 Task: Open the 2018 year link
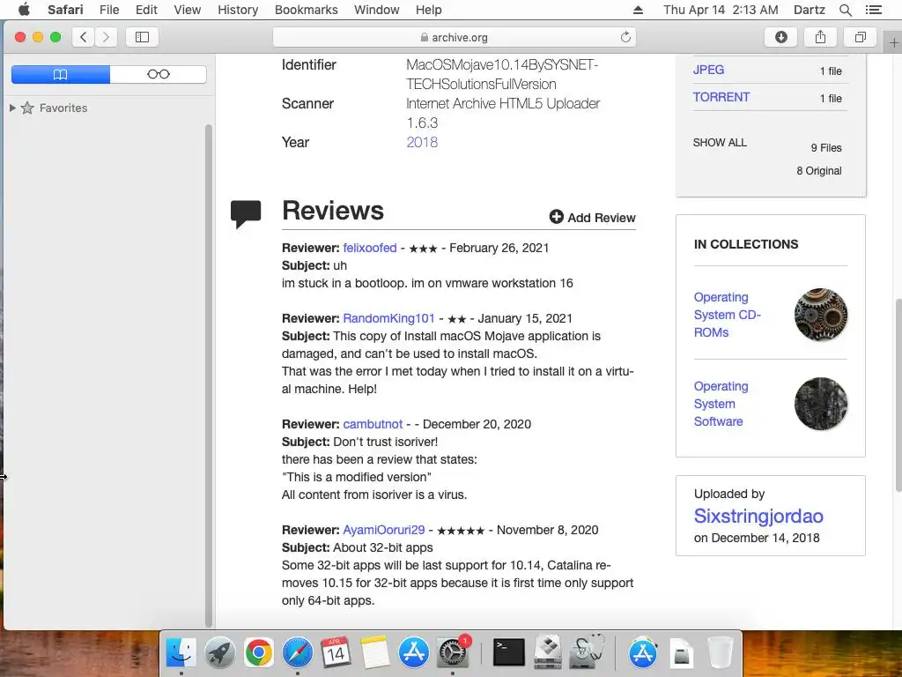click(422, 142)
